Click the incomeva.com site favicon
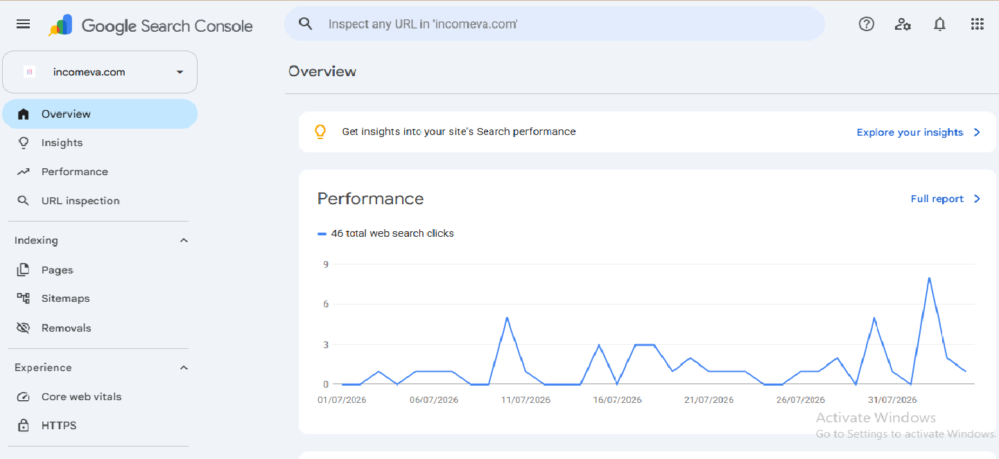 29,72
